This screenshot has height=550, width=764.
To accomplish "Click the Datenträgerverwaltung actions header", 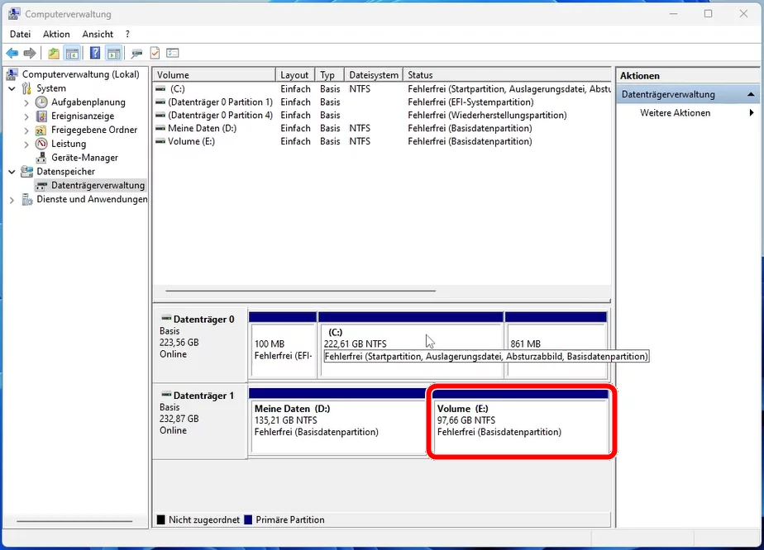I will pyautogui.click(x=688, y=94).
